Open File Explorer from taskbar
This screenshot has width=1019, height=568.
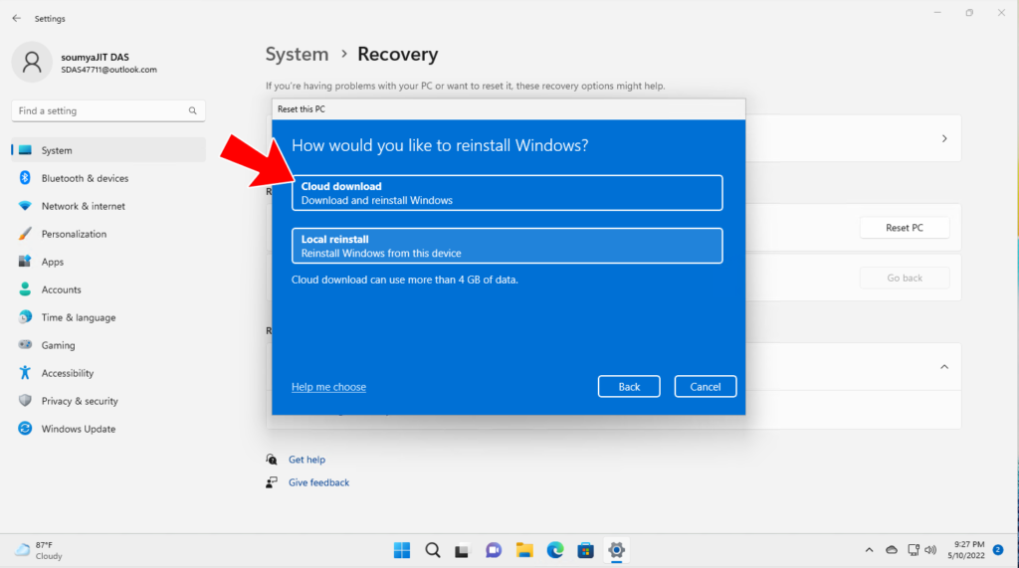tap(523, 550)
